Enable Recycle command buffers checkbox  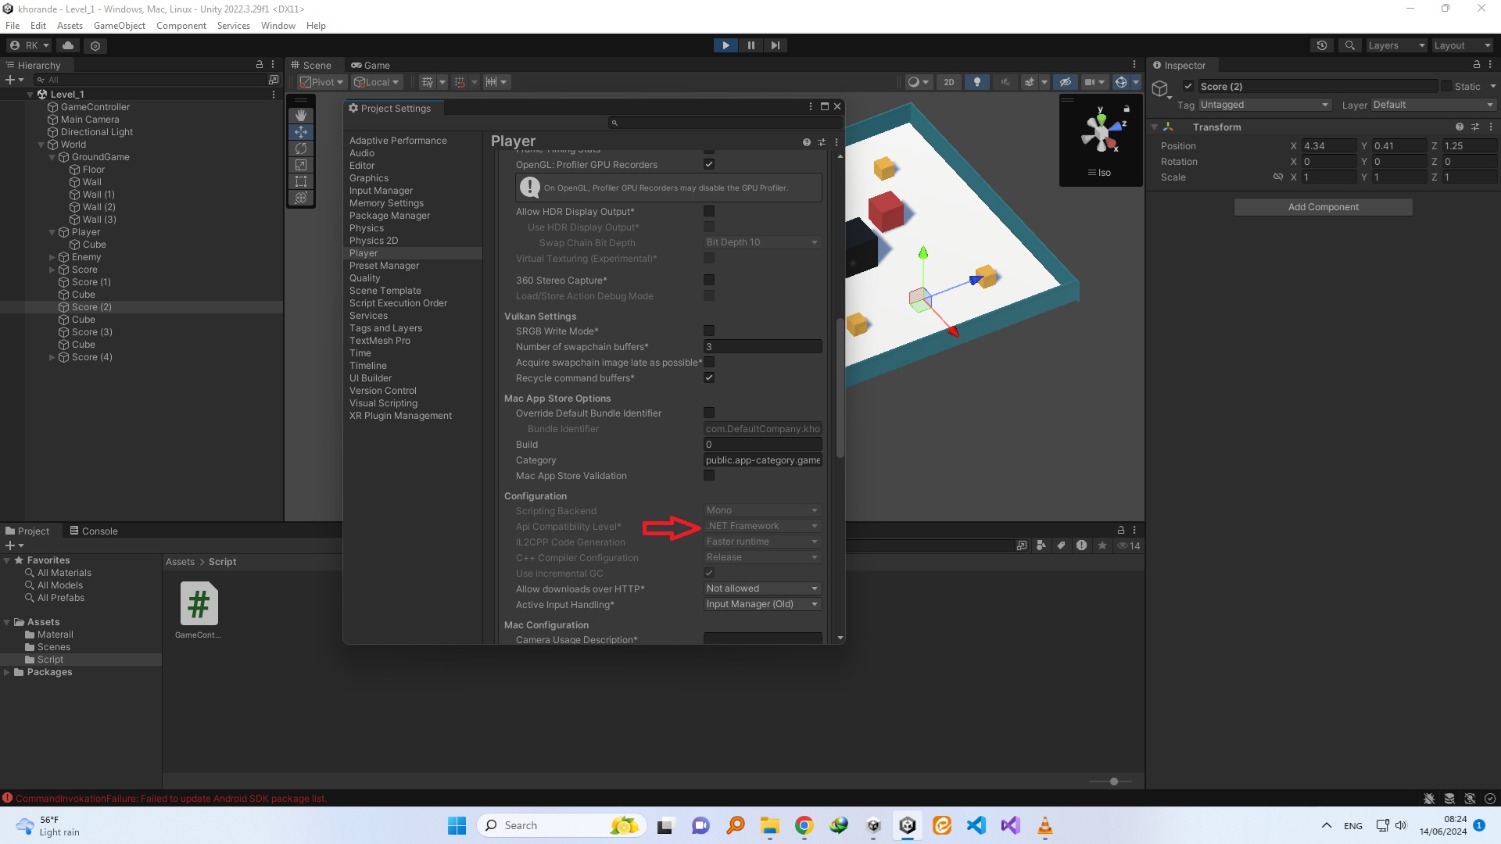[709, 377]
